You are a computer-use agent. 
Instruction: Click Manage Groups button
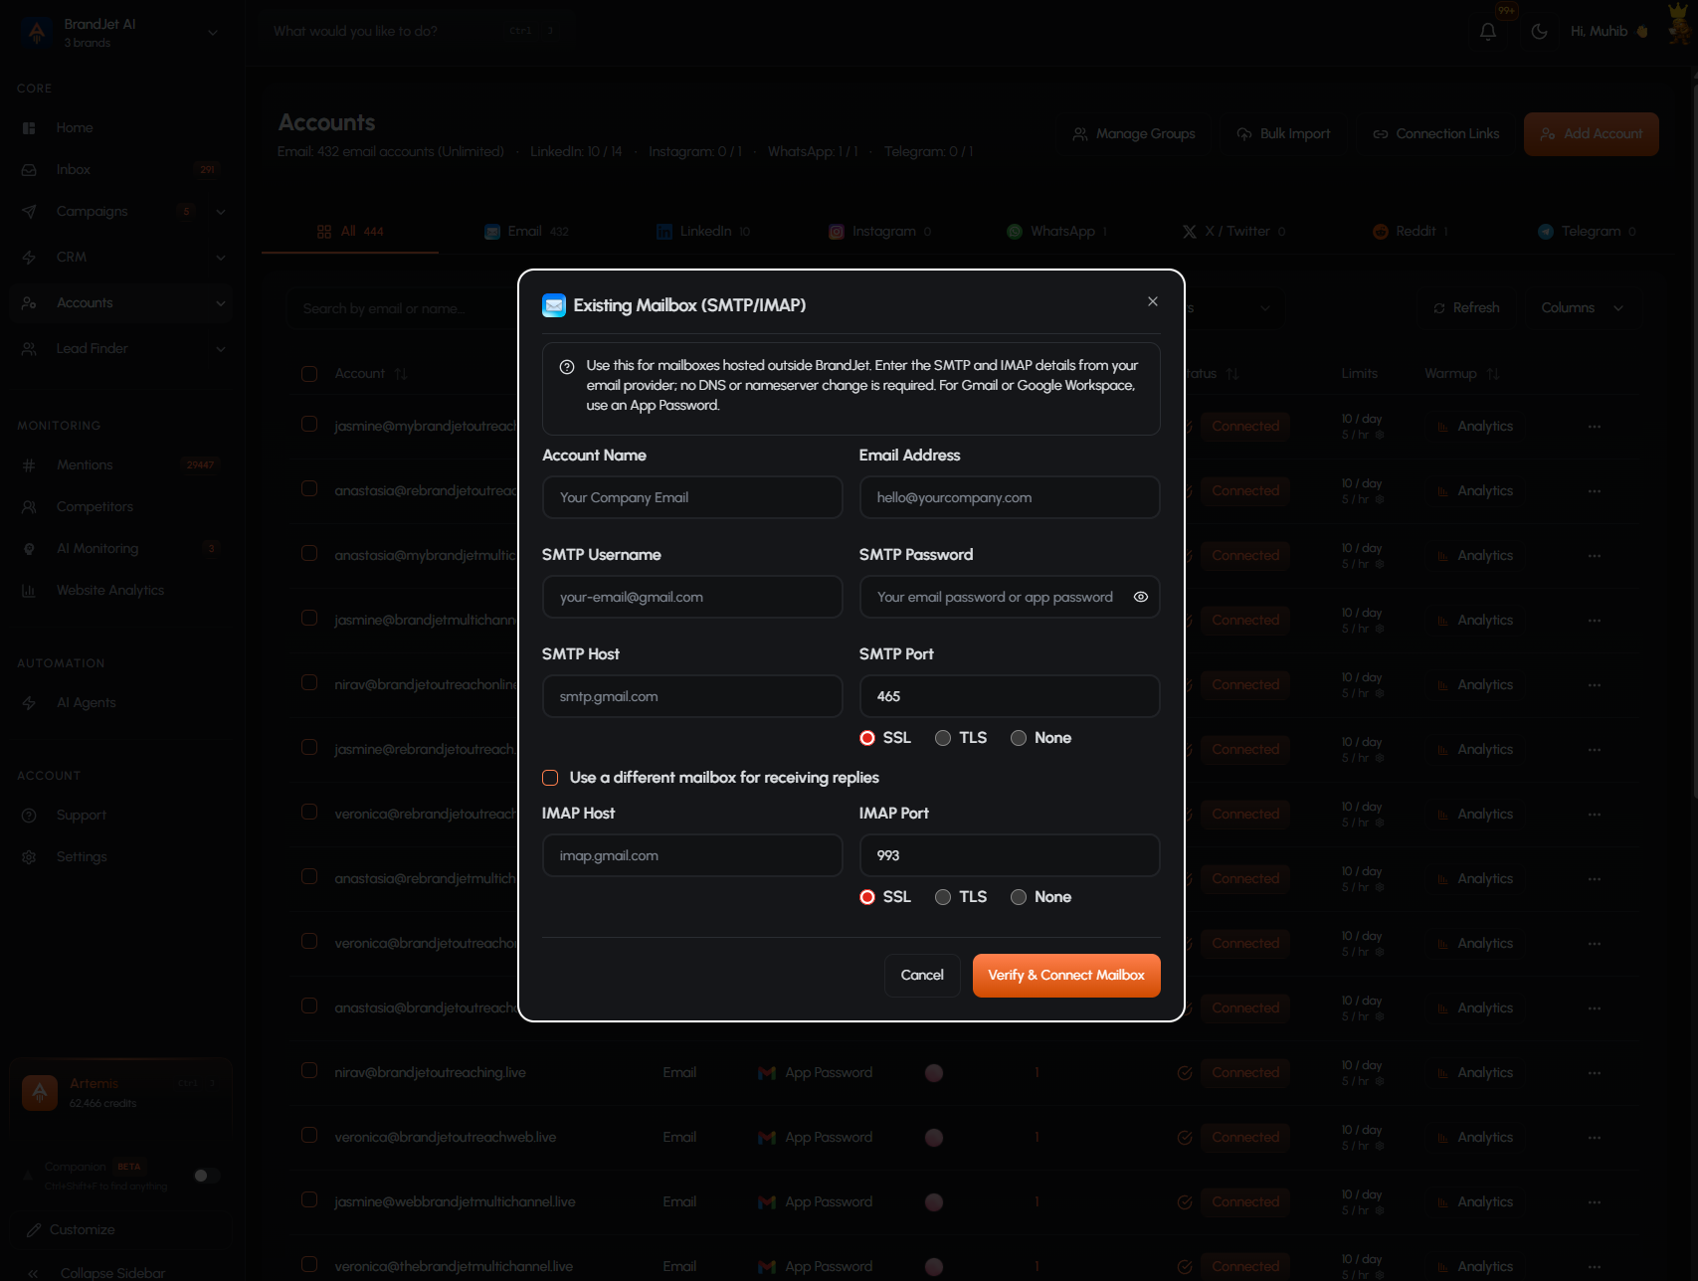1134,134
